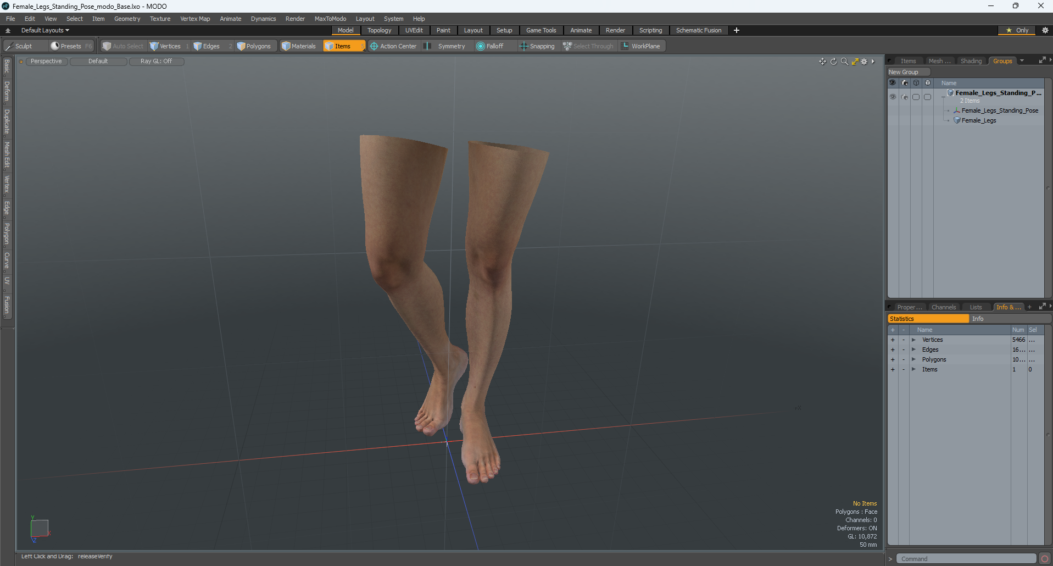Expand the Edges statistics row
The height and width of the screenshot is (566, 1053).
point(913,350)
